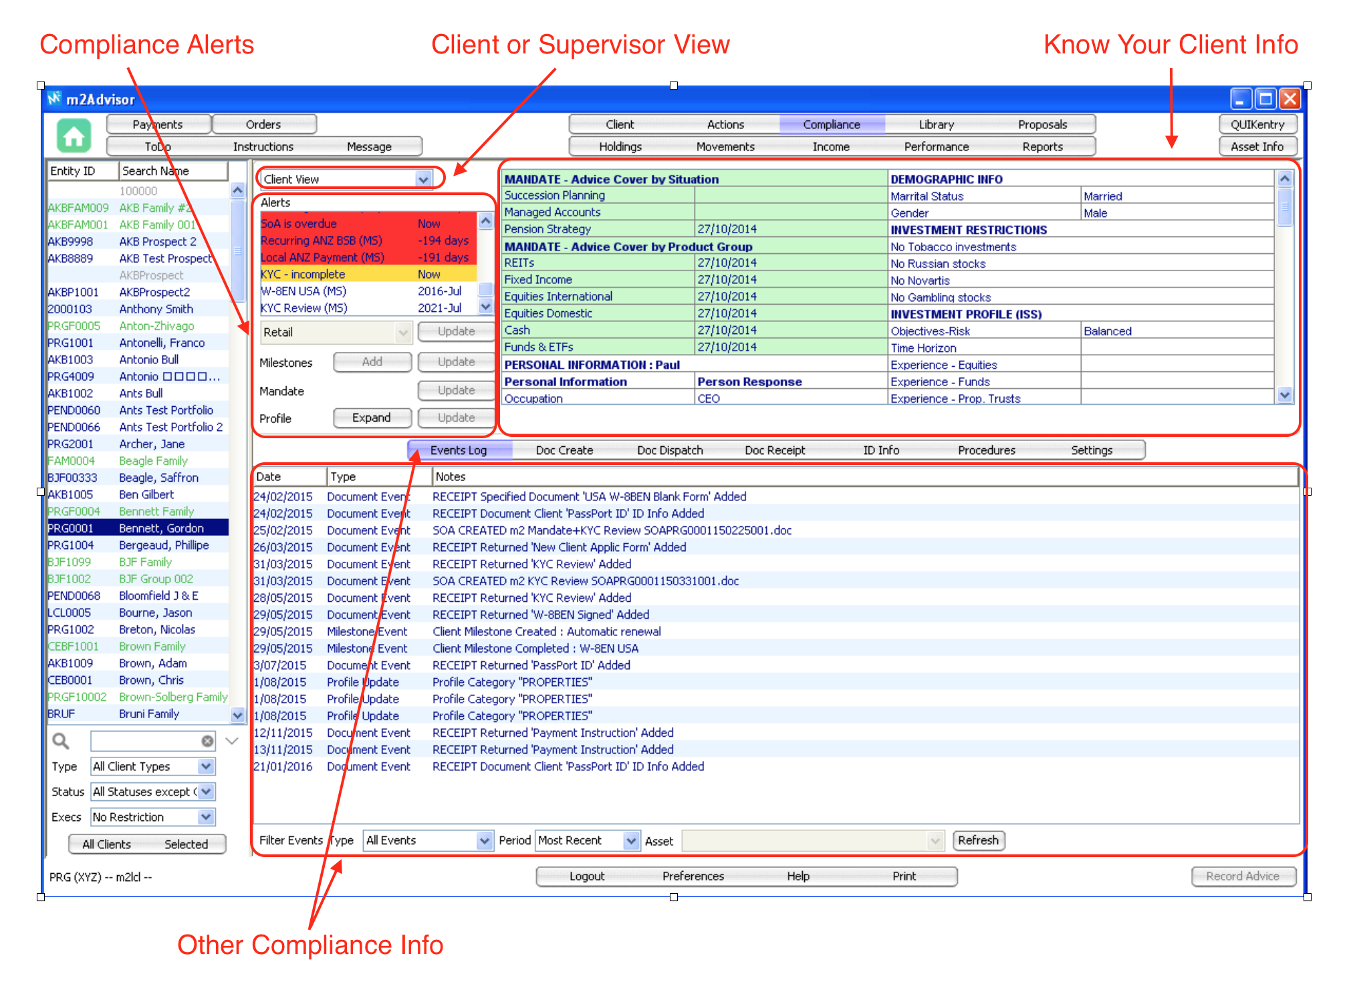Expand chevron beside the search box
The height and width of the screenshot is (990, 1349).
click(x=232, y=741)
